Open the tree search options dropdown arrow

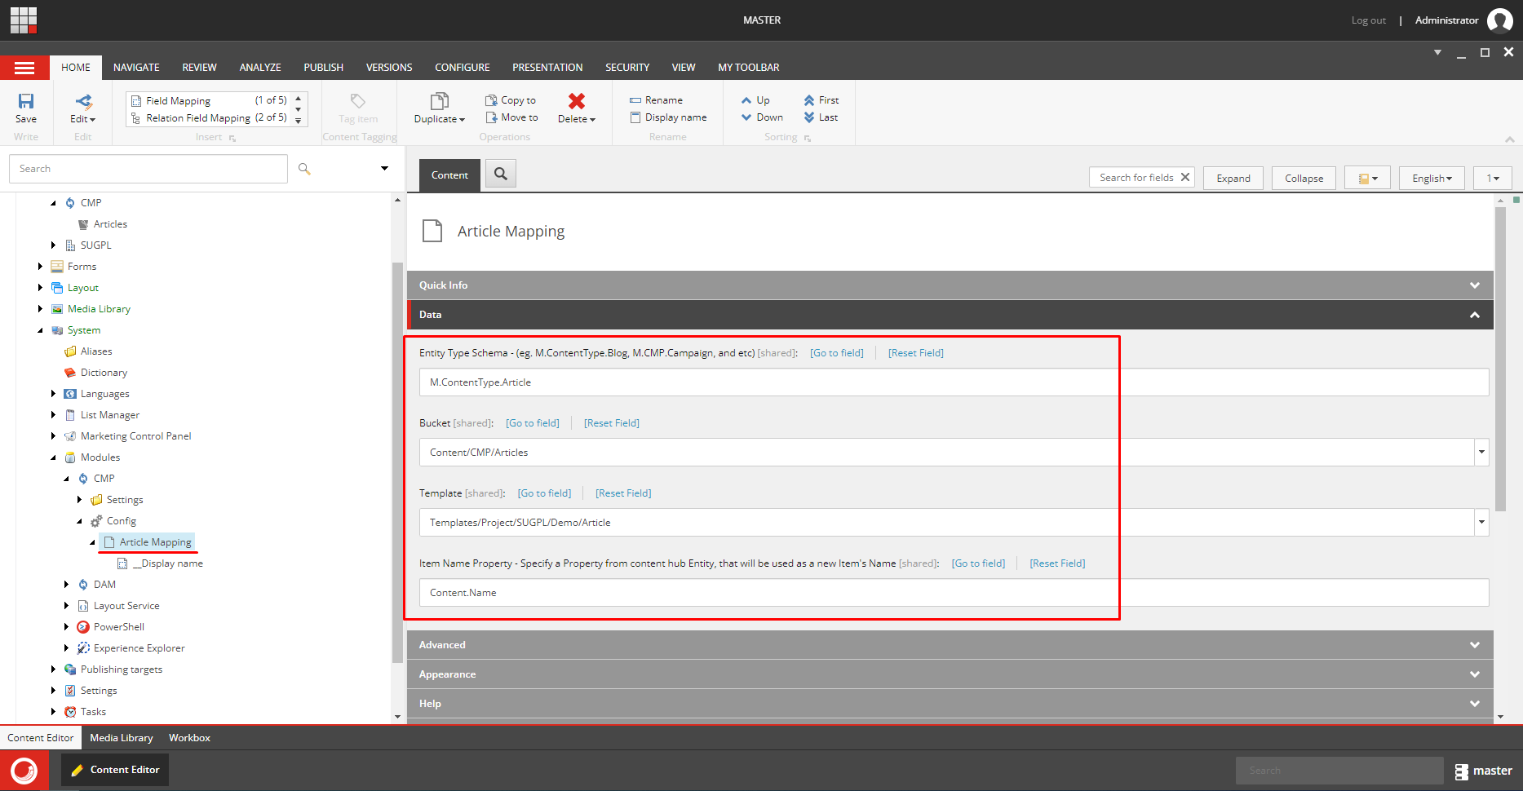pos(384,169)
